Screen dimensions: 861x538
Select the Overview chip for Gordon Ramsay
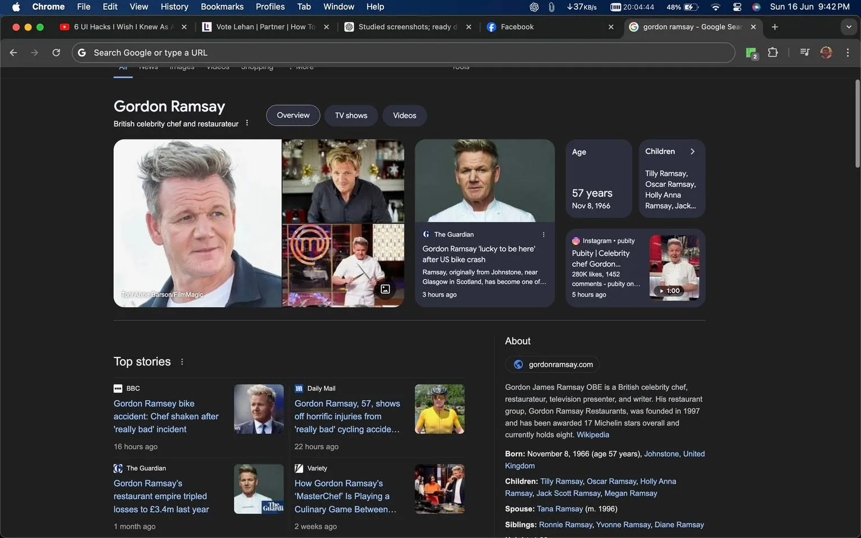pyautogui.click(x=293, y=115)
